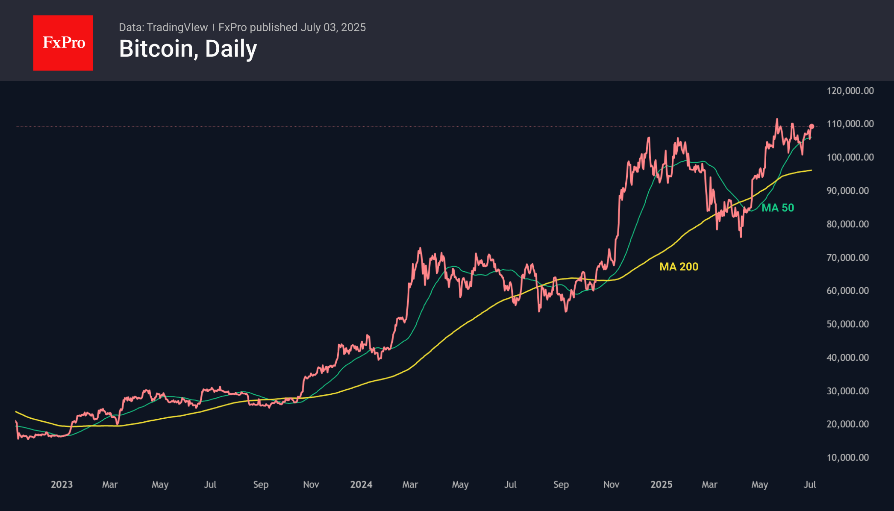
Task: Select the green MA 50 label
Action: [x=778, y=208]
